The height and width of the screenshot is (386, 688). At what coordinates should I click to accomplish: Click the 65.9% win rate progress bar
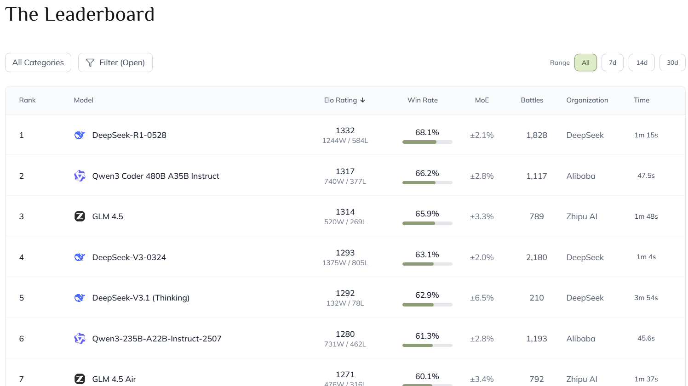click(427, 223)
